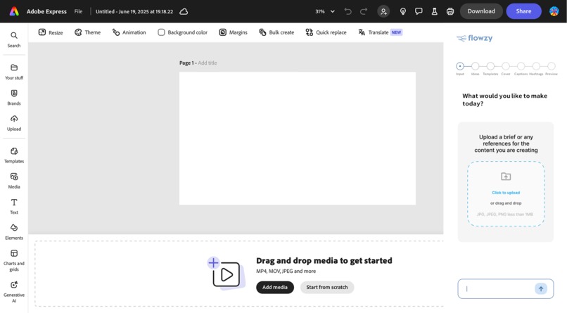This screenshot has height=313, width=567.
Task: Open the Brands panel
Action: pos(14,97)
